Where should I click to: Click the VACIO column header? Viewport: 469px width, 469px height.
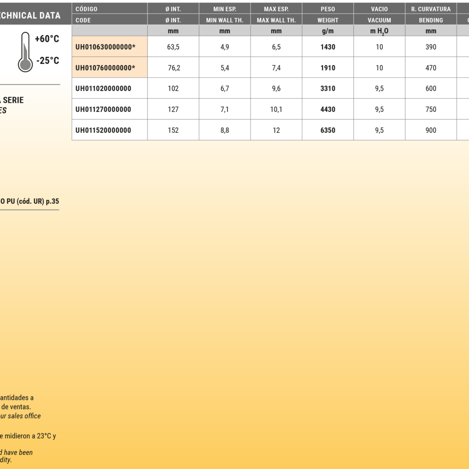[x=379, y=9]
